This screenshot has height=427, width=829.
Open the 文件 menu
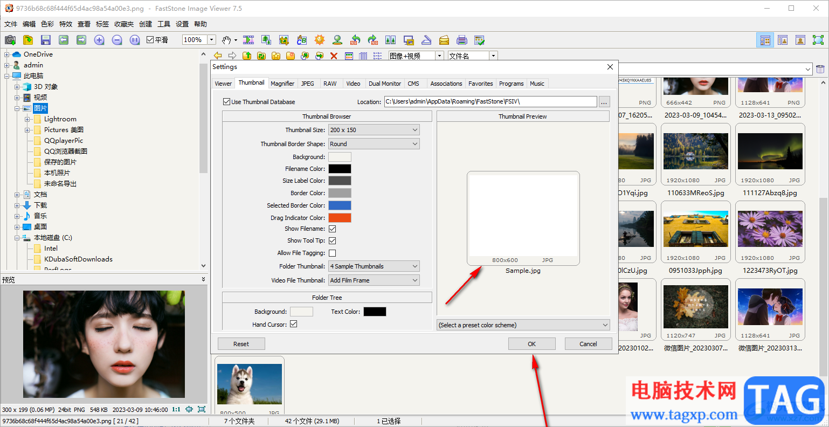11,24
